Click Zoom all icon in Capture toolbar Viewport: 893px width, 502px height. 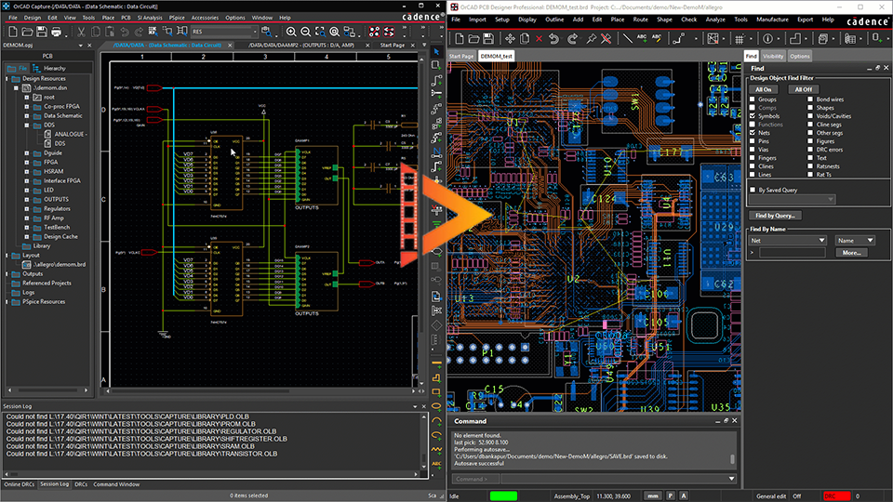tap(335, 32)
